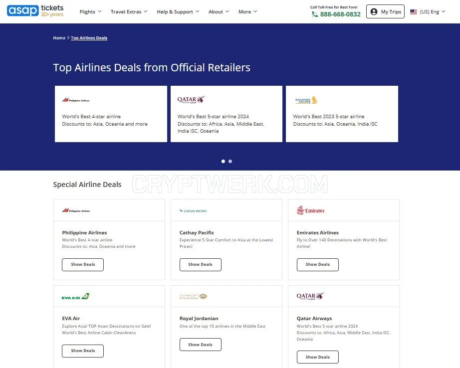Click the US flag icon
The height and width of the screenshot is (368, 460).
point(414,12)
